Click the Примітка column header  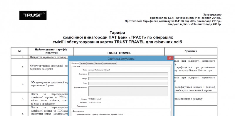click(191, 51)
